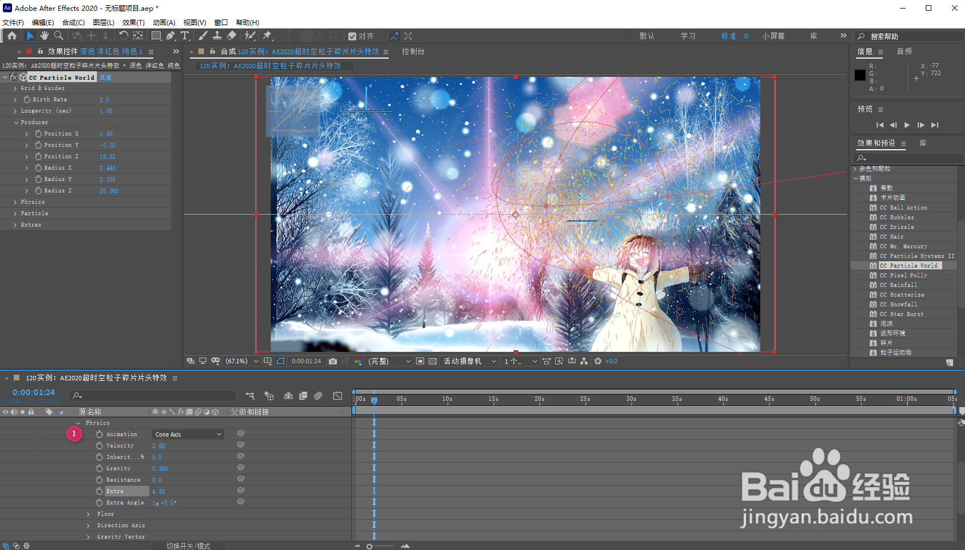Image resolution: width=965 pixels, height=550 pixels.
Task: Toggle stopwatch for Birth Rate
Action: (x=27, y=100)
